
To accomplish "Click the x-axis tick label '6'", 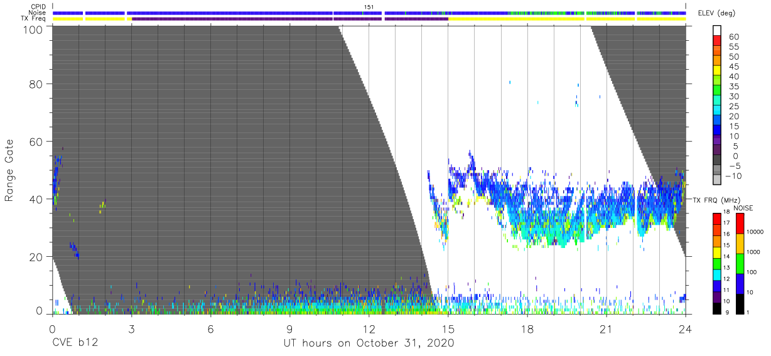I will pyautogui.click(x=210, y=329).
